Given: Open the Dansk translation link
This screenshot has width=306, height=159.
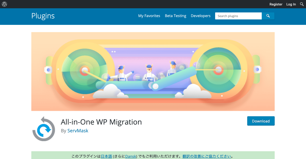Looking at the screenshot, I should tap(131, 156).
